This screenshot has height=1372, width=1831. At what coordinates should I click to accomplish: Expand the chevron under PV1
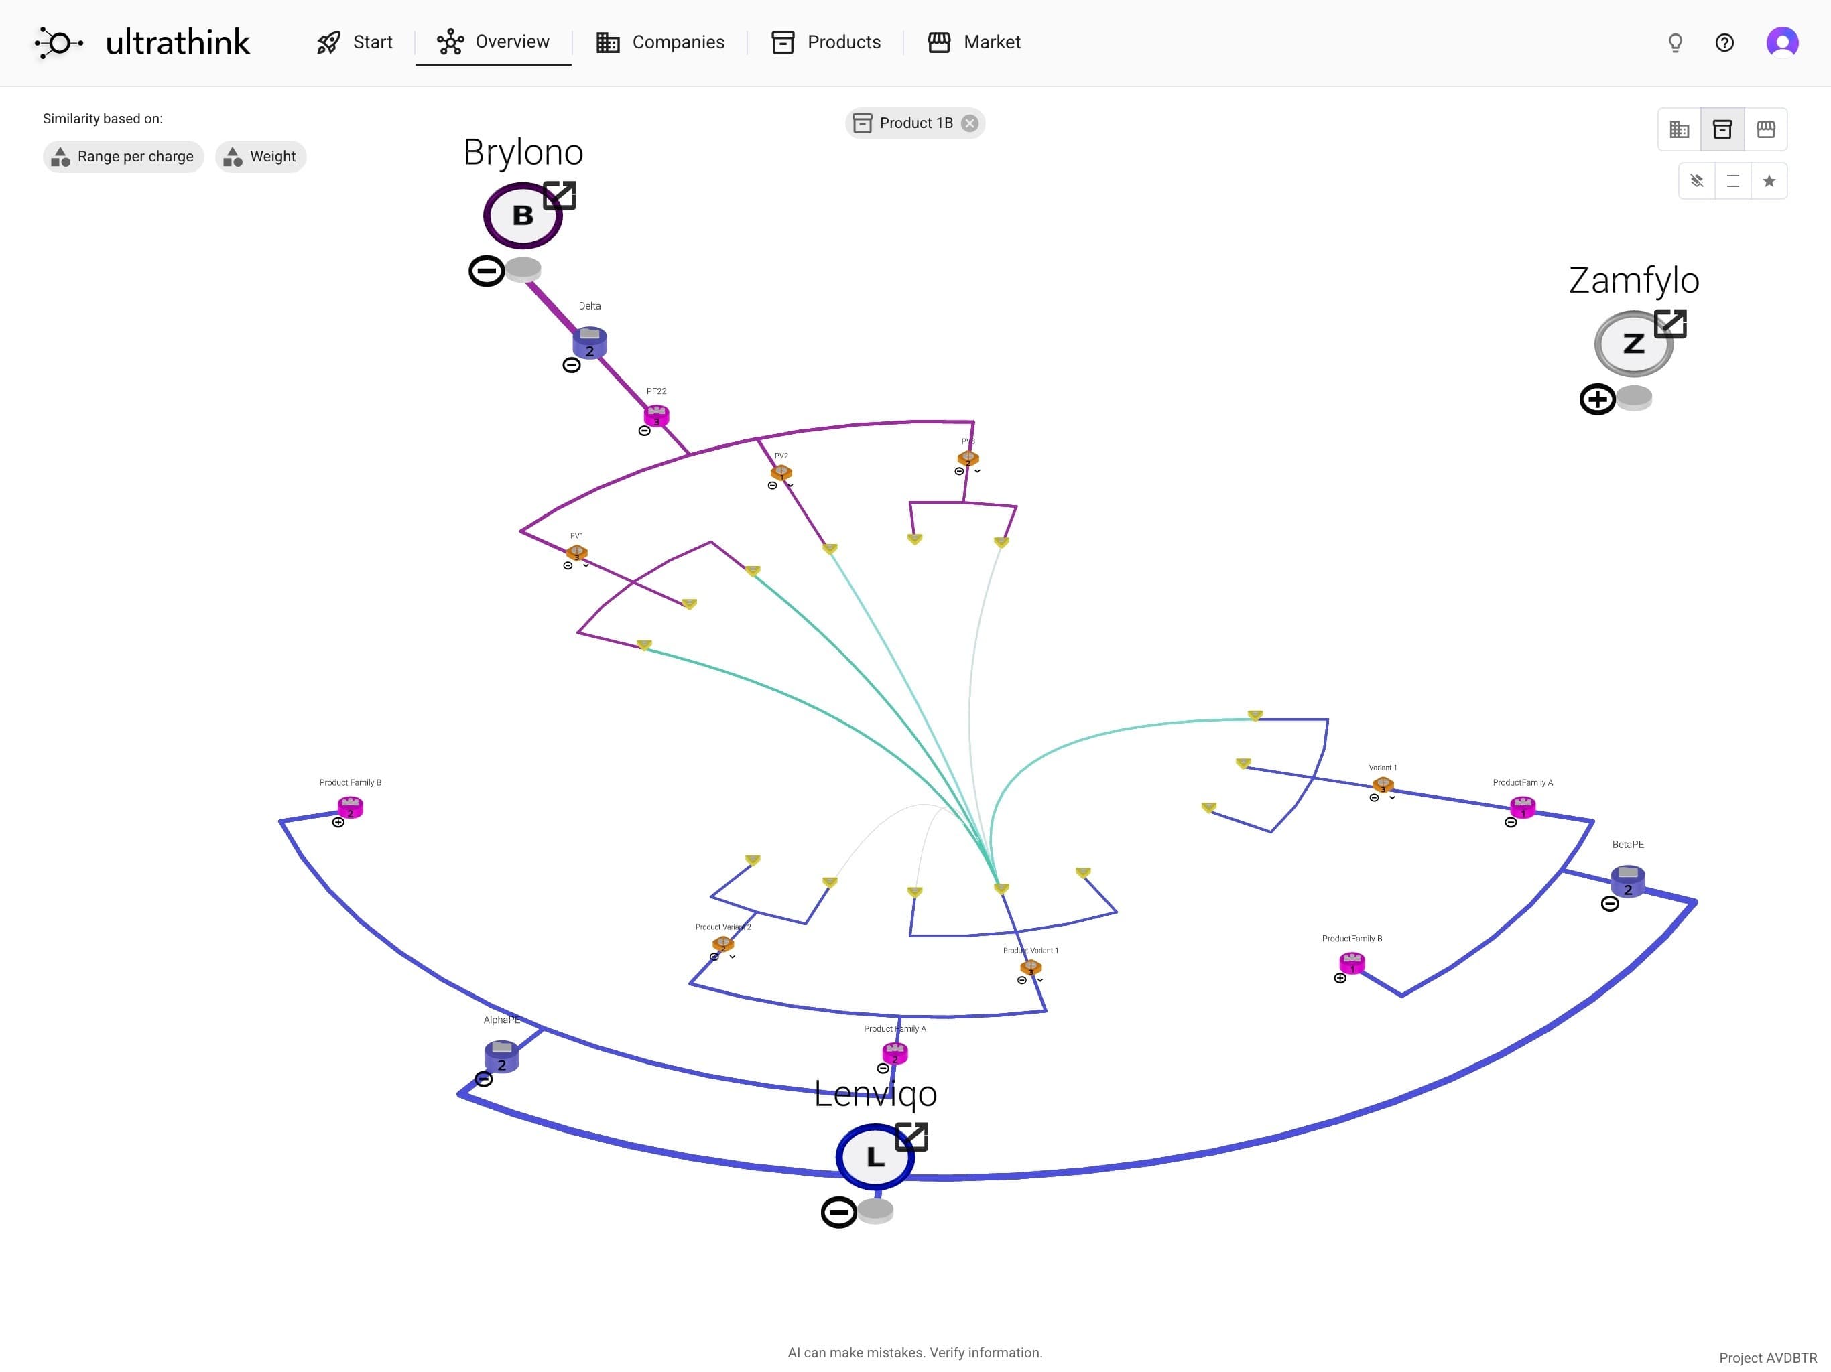(x=587, y=566)
